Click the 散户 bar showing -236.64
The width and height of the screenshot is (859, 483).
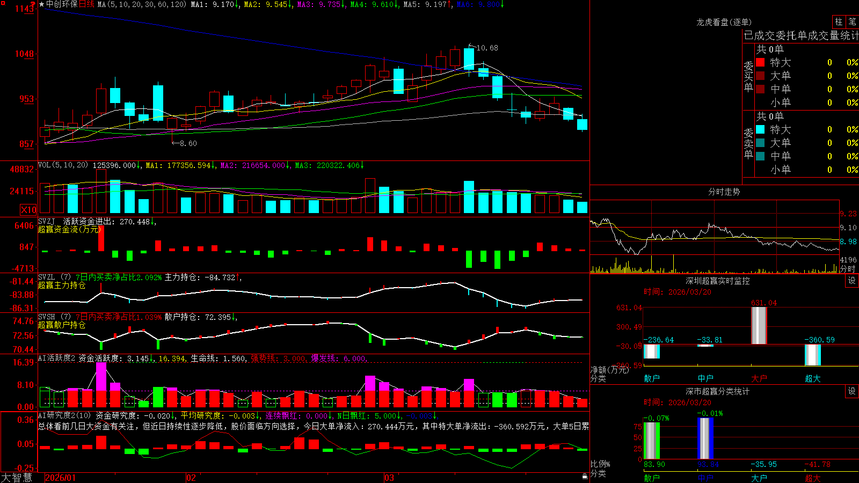coord(652,352)
